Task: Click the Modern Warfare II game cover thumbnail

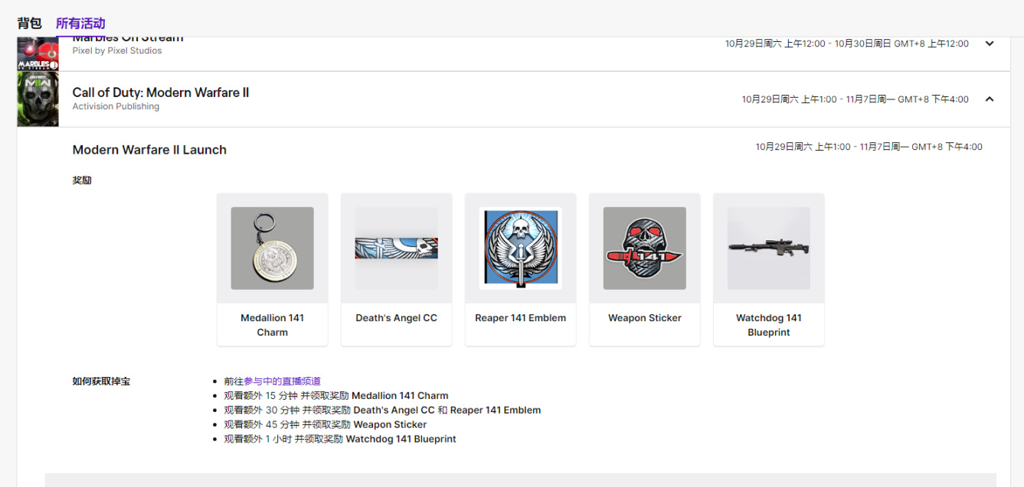Action: point(38,99)
